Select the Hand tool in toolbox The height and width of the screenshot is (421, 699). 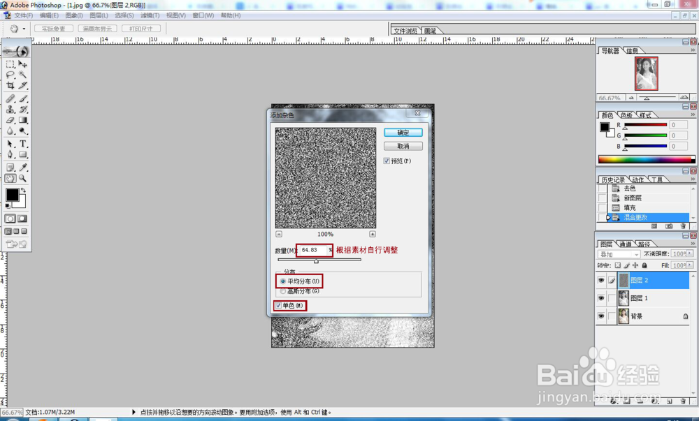[x=10, y=179]
